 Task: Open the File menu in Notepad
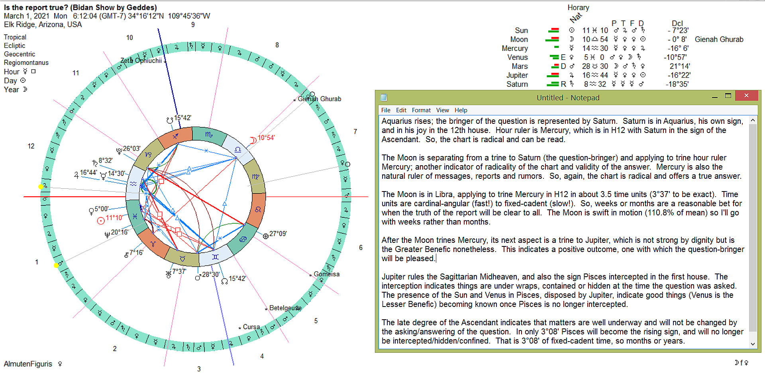pos(385,110)
